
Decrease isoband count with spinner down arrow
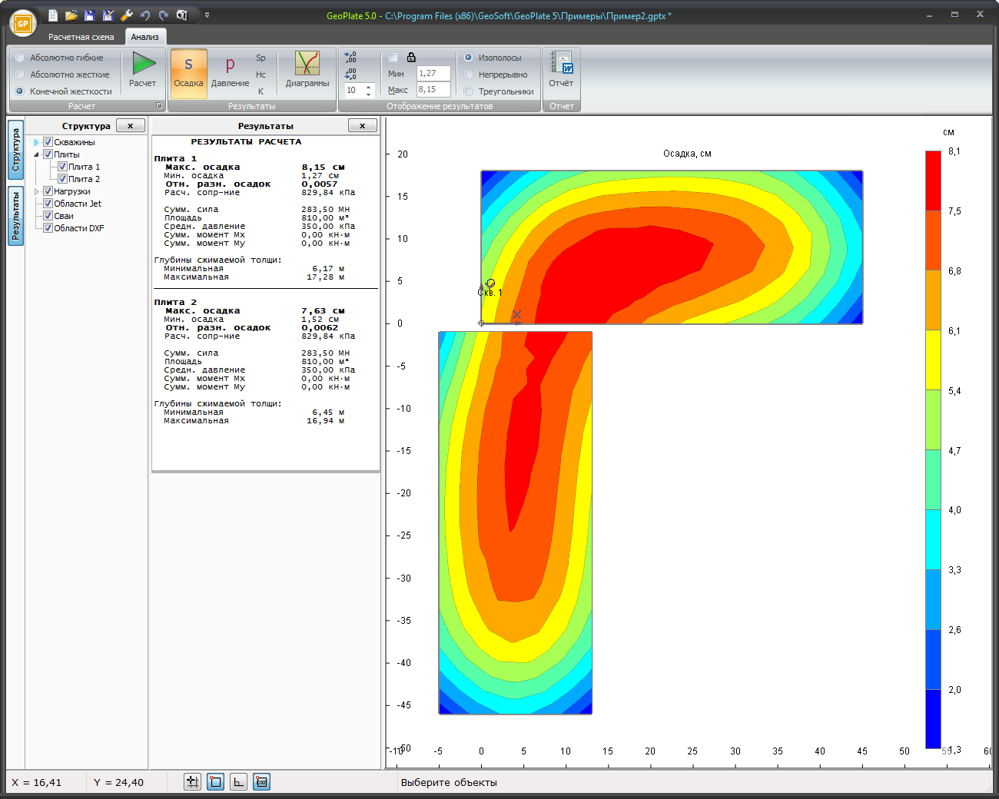(369, 94)
